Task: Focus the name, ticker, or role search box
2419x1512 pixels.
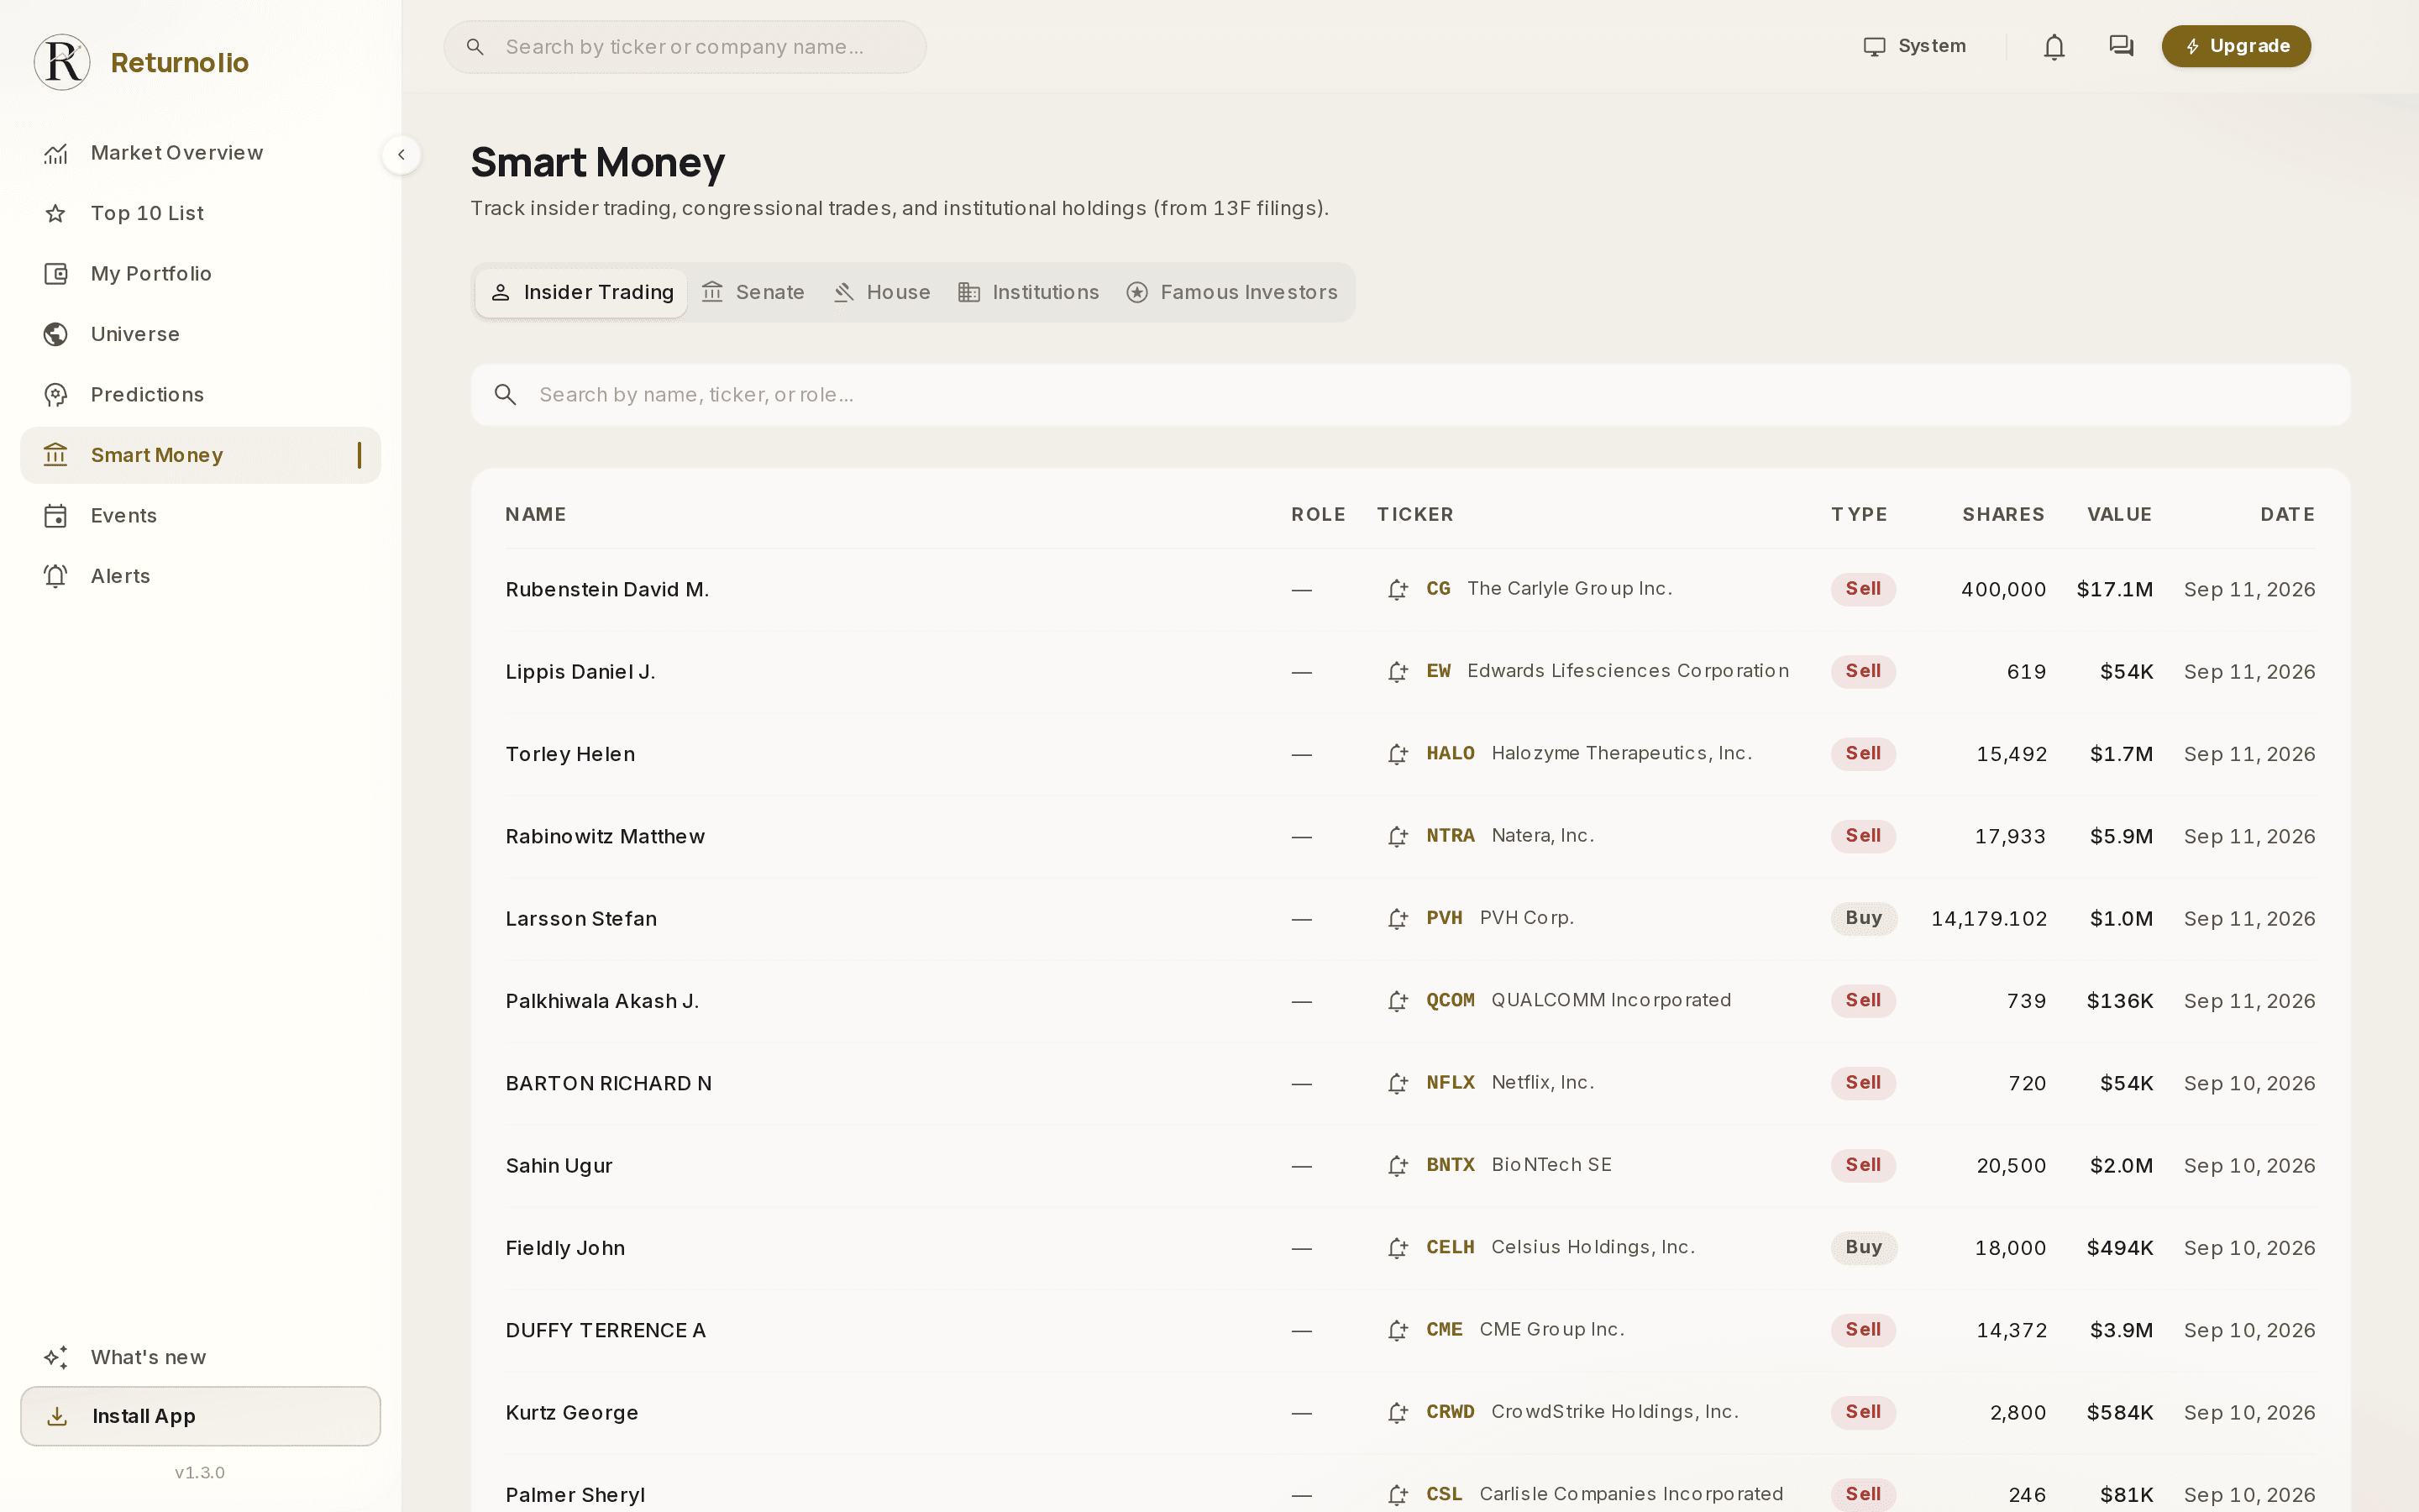Action: pos(1410,395)
